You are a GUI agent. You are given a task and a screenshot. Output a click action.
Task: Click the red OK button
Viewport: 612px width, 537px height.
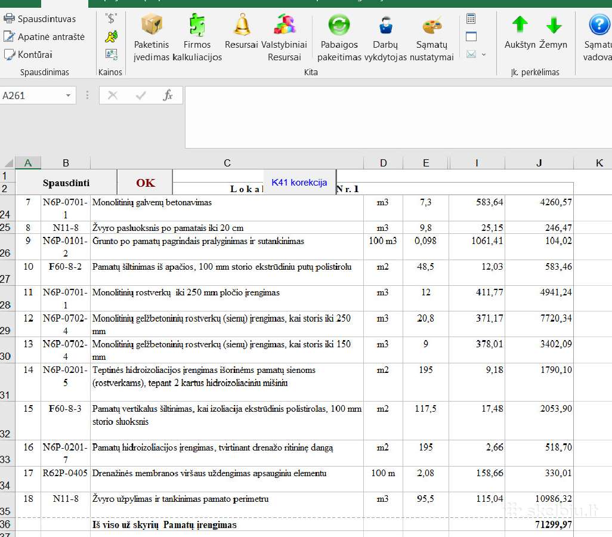(145, 183)
